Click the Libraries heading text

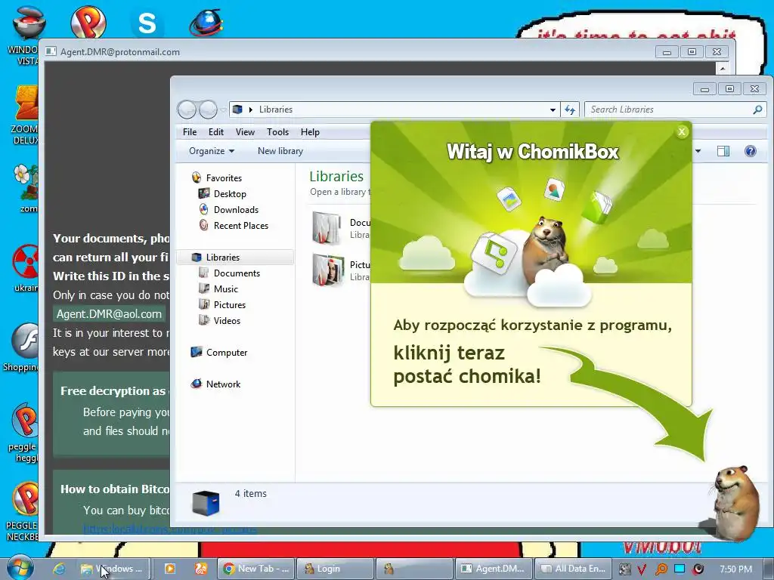tap(336, 176)
